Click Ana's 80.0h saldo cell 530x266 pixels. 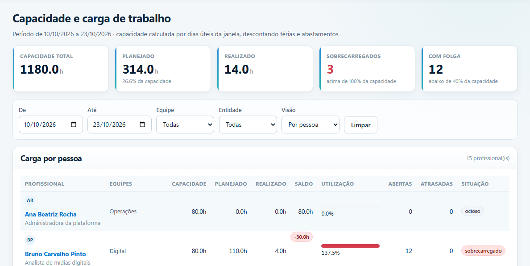click(306, 212)
